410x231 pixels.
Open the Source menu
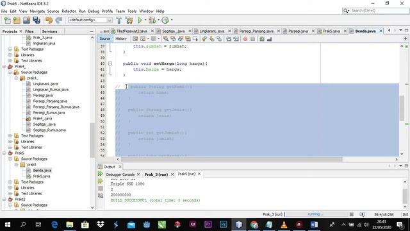pos(53,11)
